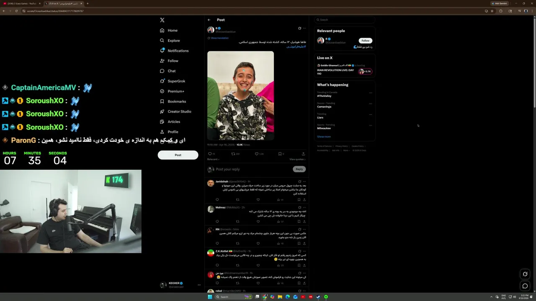Click Show more under What's happening
This screenshot has width=536, height=301.
tap(324, 137)
